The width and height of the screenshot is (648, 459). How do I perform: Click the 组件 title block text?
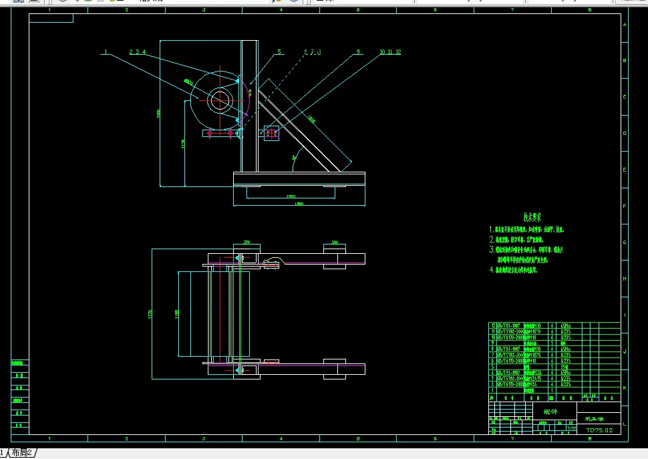coord(550,412)
